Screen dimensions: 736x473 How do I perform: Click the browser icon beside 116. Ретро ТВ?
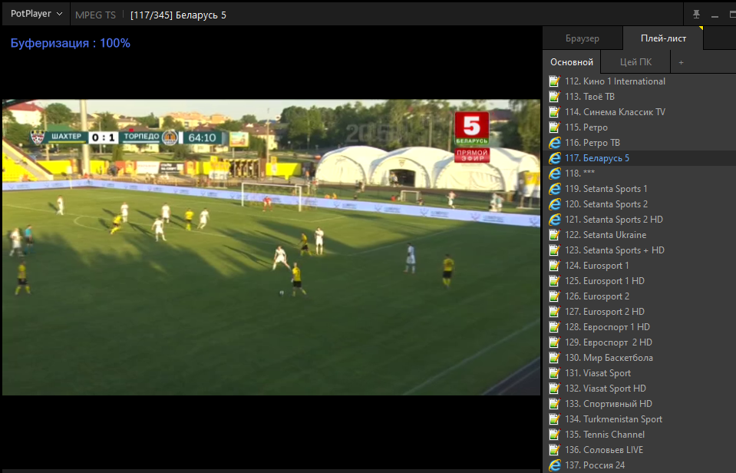[x=554, y=143]
